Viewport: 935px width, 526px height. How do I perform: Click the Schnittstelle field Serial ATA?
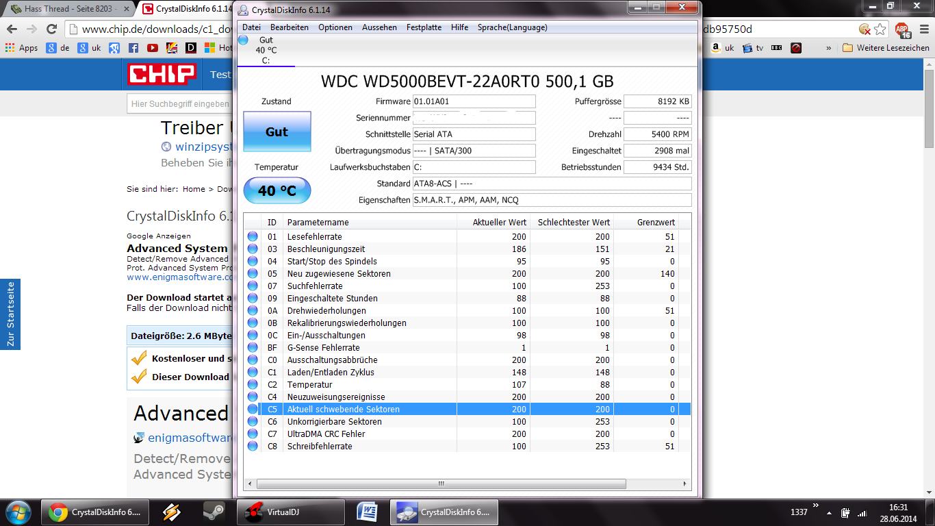(x=474, y=134)
